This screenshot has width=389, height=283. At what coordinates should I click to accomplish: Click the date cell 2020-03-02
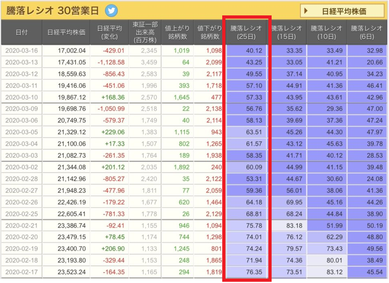point(21,167)
